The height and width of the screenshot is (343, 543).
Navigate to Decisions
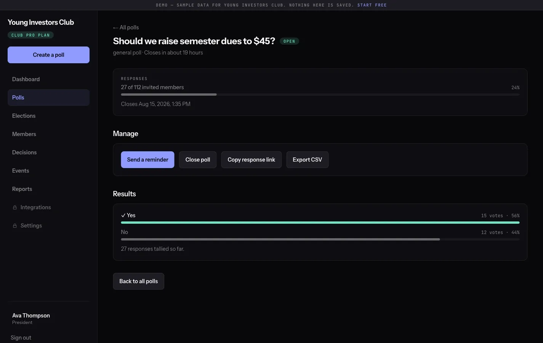click(48, 152)
